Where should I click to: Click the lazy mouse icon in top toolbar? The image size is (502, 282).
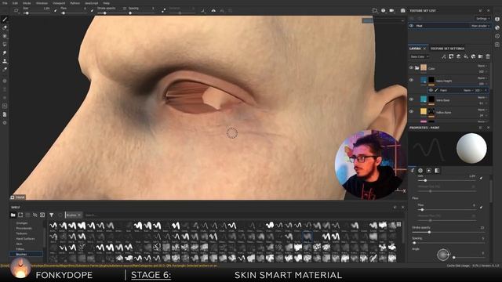point(164,10)
